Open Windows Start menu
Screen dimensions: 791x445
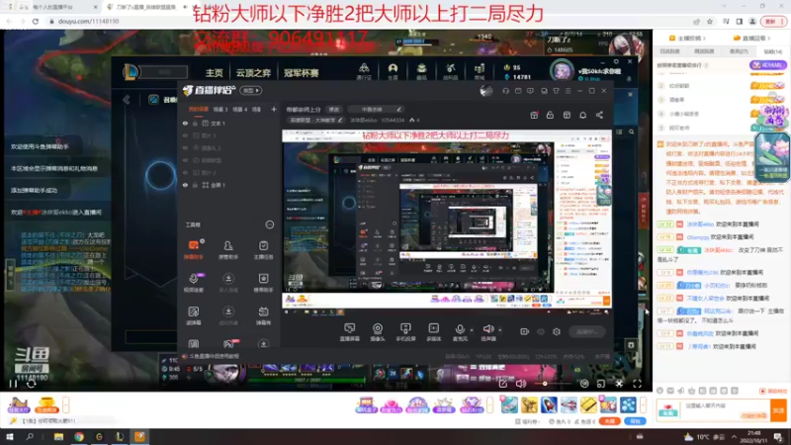[x=9, y=437]
